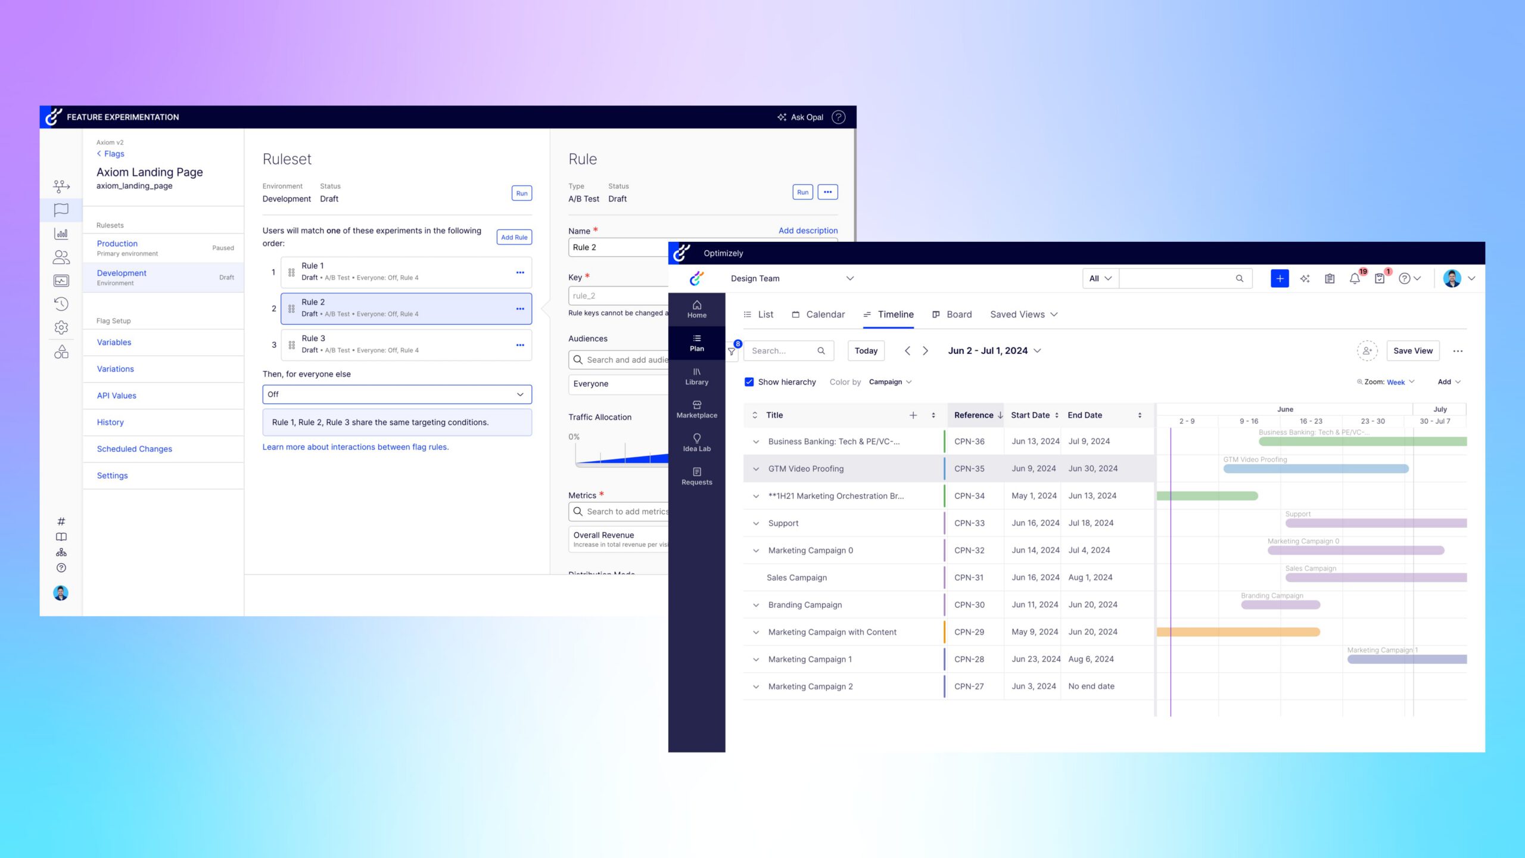Click the Add Rule button
Screen dimensions: 1525x858
[513, 237]
